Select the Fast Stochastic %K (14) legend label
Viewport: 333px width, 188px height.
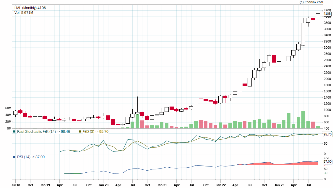[43, 132]
